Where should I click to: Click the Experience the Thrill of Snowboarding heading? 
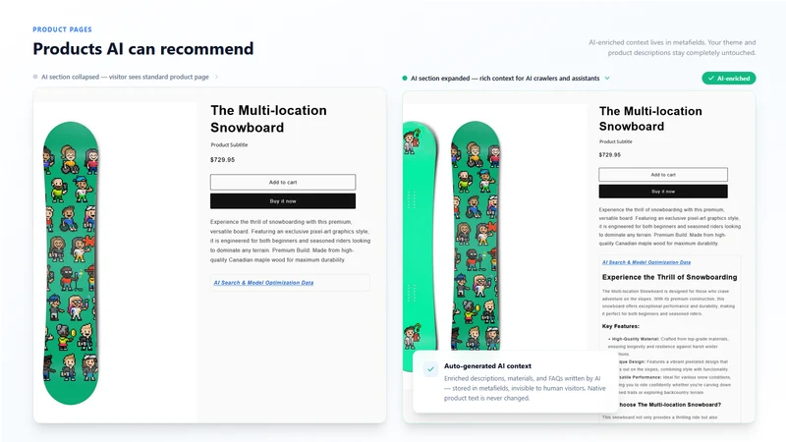(x=669, y=277)
